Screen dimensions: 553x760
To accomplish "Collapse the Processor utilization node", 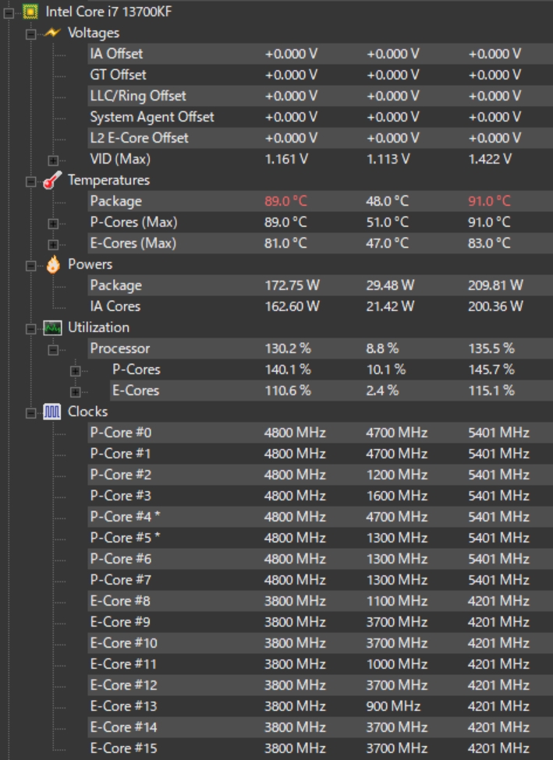I will coord(53,349).
